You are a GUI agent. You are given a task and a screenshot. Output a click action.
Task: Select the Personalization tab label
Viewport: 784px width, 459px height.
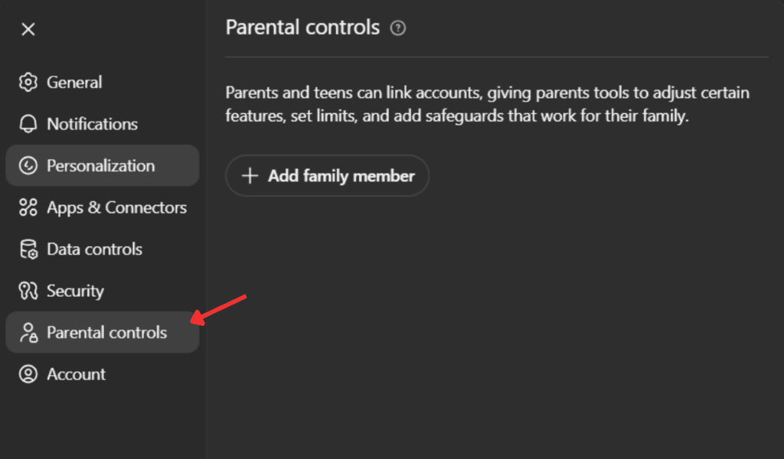100,166
